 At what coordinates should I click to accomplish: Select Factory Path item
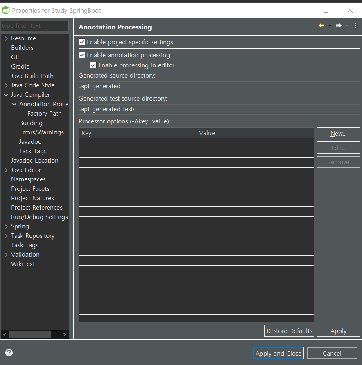point(45,114)
